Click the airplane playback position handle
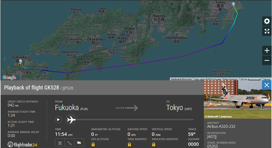The width and height of the screenshot is (272, 148). point(71,119)
